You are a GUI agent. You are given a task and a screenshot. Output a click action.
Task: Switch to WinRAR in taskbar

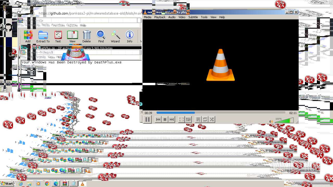(x=65, y=184)
